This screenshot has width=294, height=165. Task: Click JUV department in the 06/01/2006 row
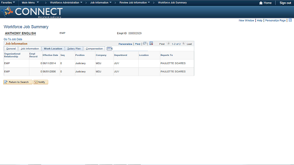tap(116, 71)
